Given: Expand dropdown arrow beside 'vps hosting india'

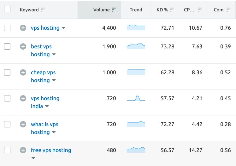Looking at the screenshot, I should coord(47,106).
